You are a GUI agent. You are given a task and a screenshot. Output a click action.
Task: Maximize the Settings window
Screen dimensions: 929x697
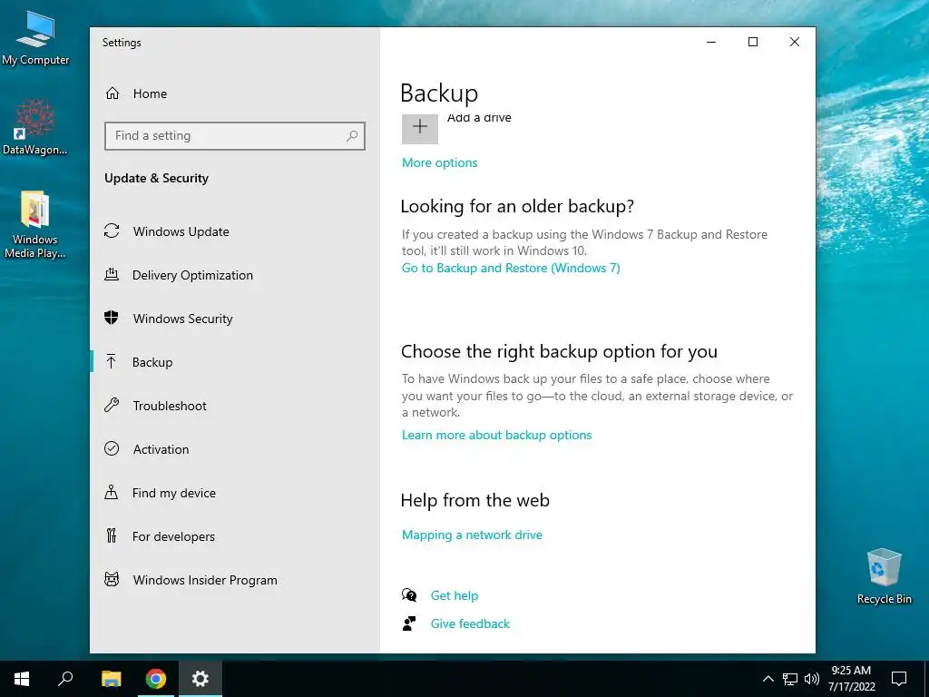coord(753,42)
